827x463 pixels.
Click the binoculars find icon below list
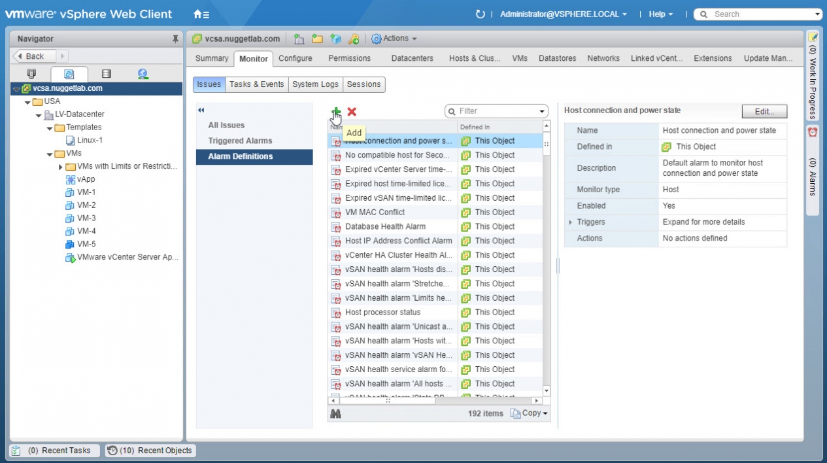click(336, 413)
